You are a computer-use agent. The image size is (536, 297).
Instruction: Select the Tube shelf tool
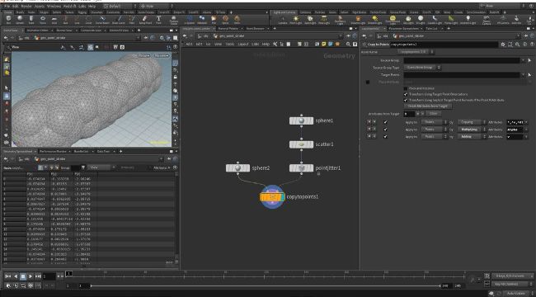(31, 20)
